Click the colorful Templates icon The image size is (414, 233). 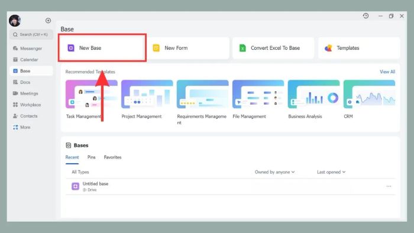[328, 48]
